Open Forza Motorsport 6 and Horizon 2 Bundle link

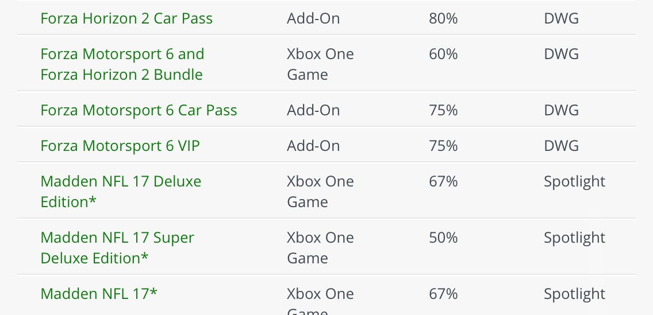[x=122, y=64]
